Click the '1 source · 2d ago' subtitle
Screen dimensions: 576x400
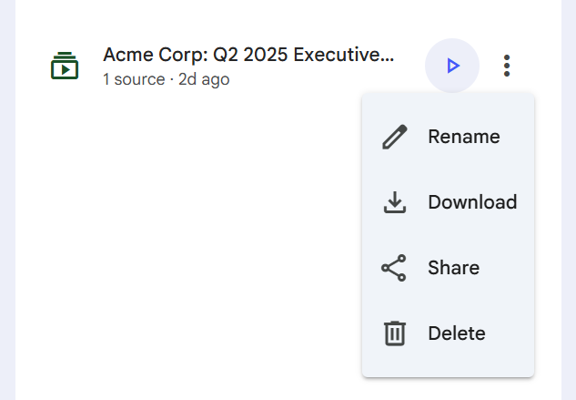[x=167, y=79]
